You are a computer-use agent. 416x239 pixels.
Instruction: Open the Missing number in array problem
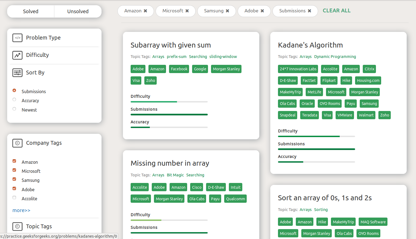click(170, 163)
